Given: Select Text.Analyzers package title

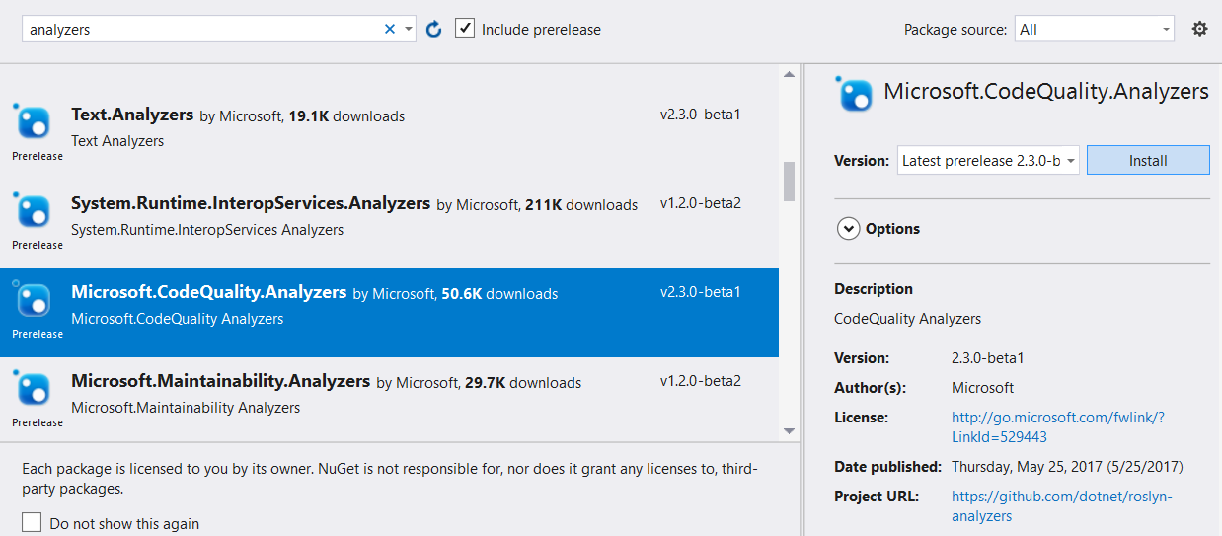Looking at the screenshot, I should click(x=132, y=115).
